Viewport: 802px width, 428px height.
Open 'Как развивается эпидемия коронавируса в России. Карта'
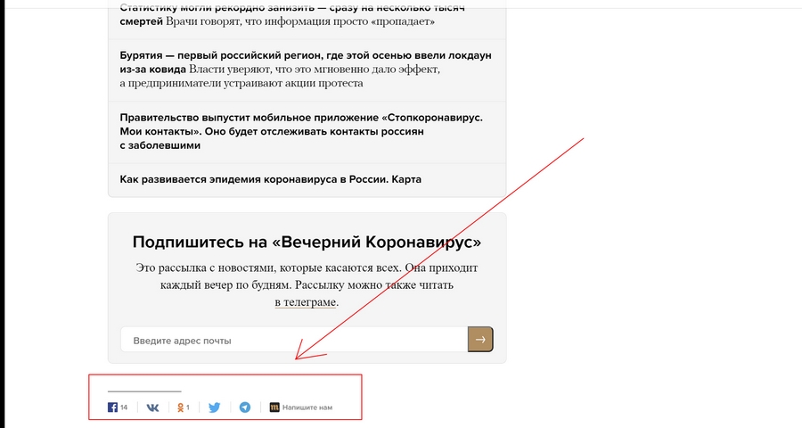pos(271,179)
